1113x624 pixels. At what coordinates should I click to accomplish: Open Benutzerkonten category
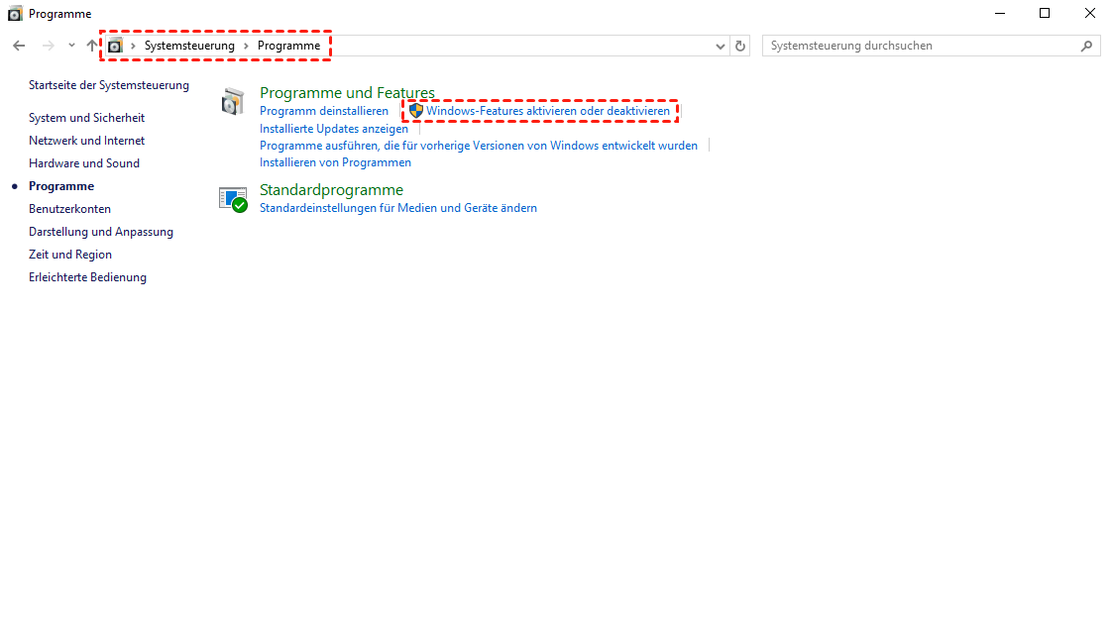click(x=69, y=208)
